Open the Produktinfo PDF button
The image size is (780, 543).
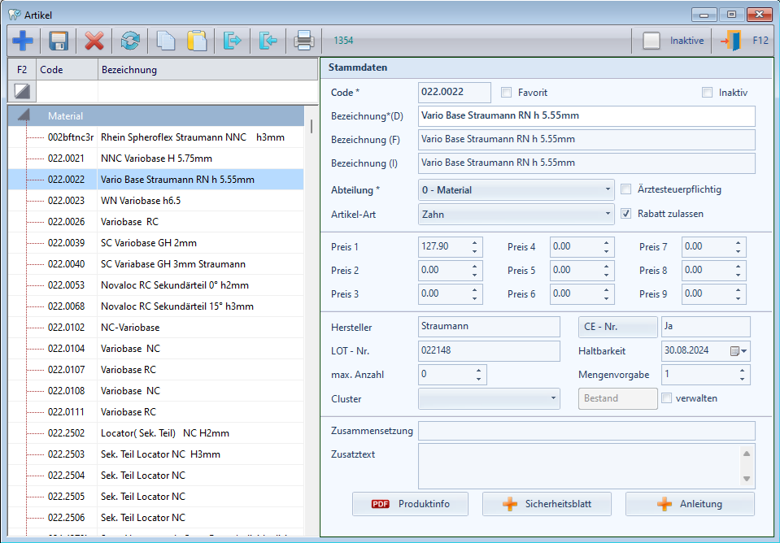[411, 504]
